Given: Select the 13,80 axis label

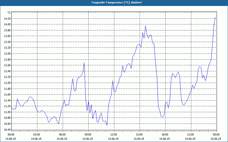Looking at the screenshot, I should (8, 30).
